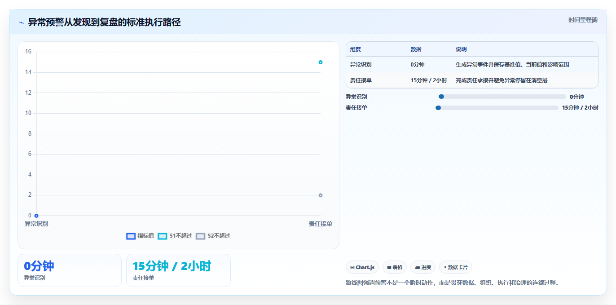The image size is (616, 305).
Task: Click the 15分钟 / 2小时 table cell
Action: pos(429,80)
